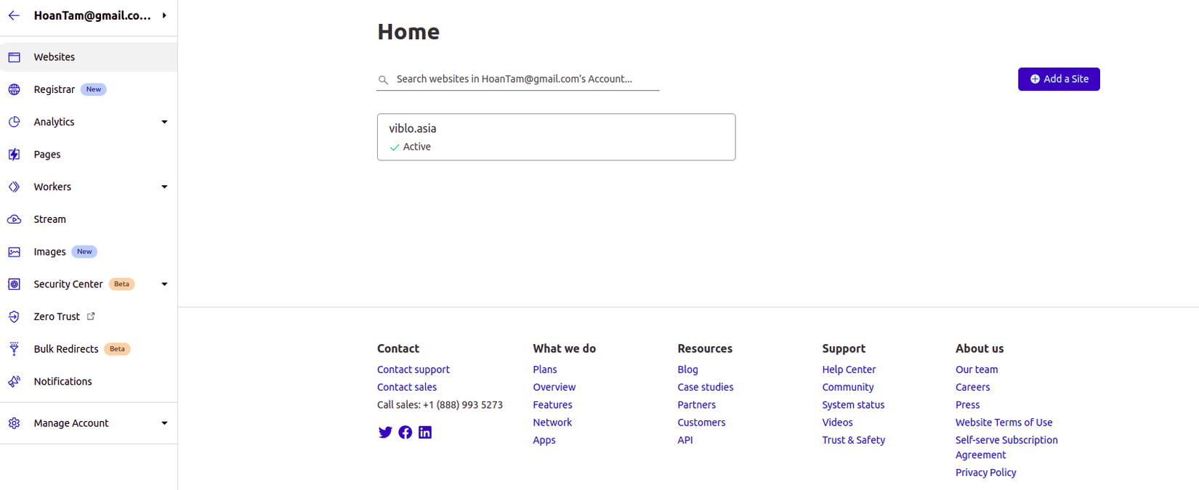The height and width of the screenshot is (490, 1199).
Task: Select Websites in the sidebar
Action: point(54,57)
